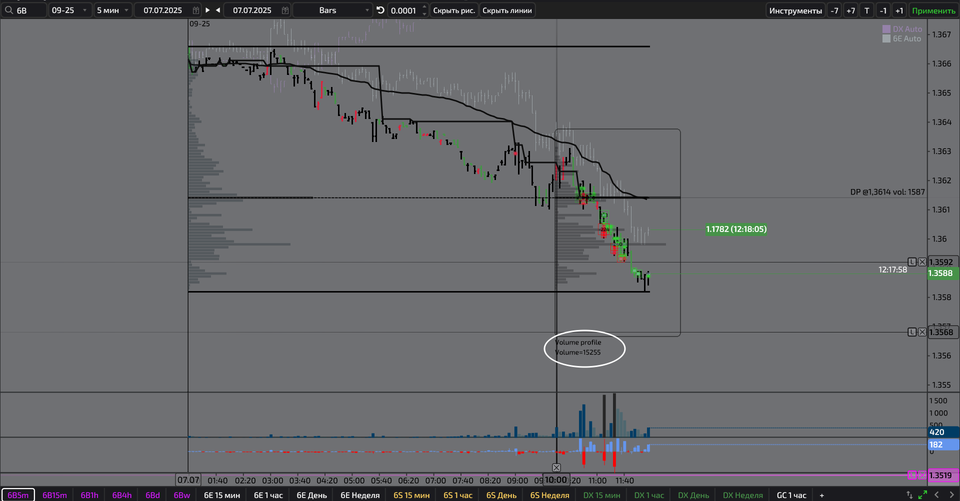Reset the price step with the undo icon
Screen dimensions: 960x501
point(380,10)
